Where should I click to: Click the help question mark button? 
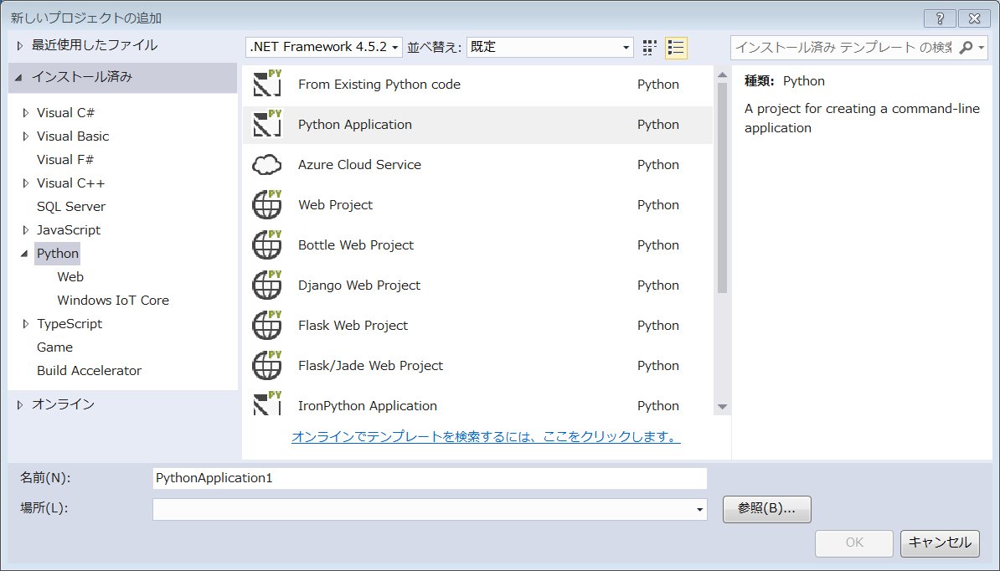(940, 18)
